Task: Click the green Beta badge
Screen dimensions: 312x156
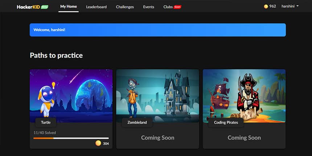Action: click(x=45, y=7)
